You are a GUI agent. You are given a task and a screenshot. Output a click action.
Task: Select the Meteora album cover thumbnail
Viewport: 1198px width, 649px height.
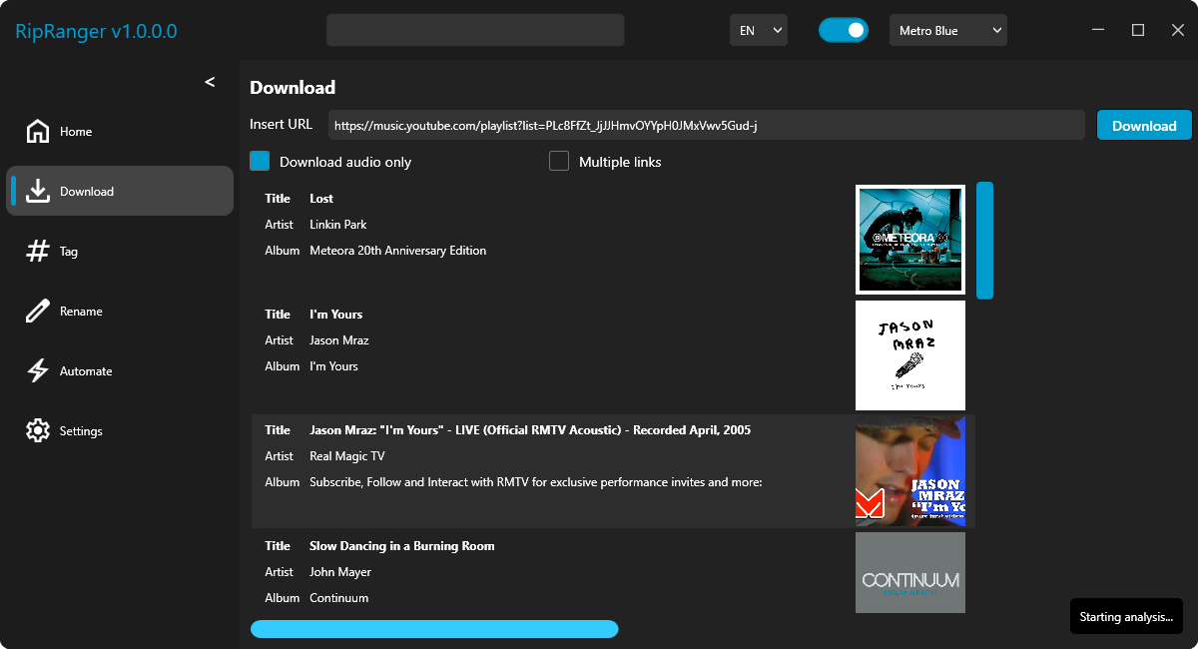pos(910,240)
